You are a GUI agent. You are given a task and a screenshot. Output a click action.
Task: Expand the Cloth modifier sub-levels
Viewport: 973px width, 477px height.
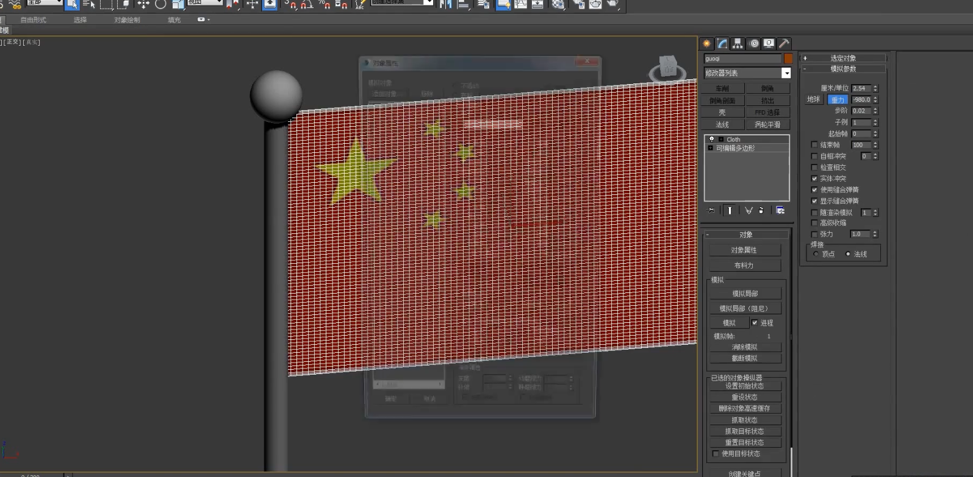pos(721,140)
